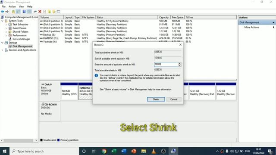Open the File menu
This screenshot has width=276, height=155.
[x=3, y=6]
